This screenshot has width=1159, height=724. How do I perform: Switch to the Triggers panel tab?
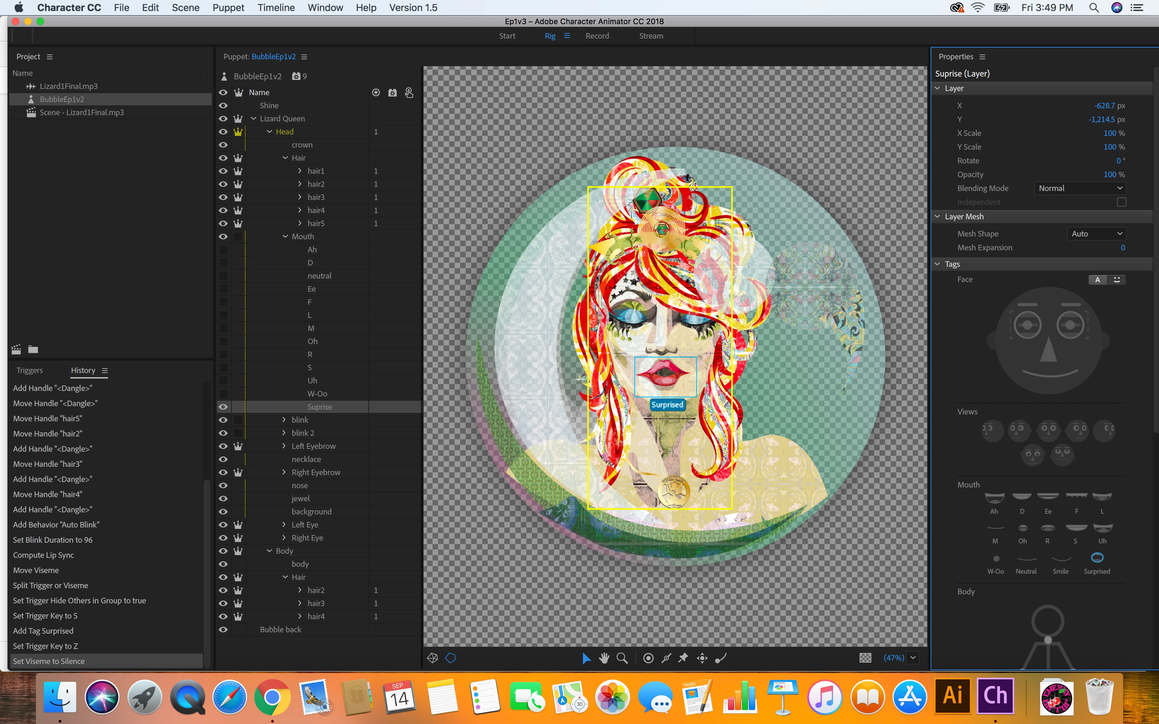[29, 370]
